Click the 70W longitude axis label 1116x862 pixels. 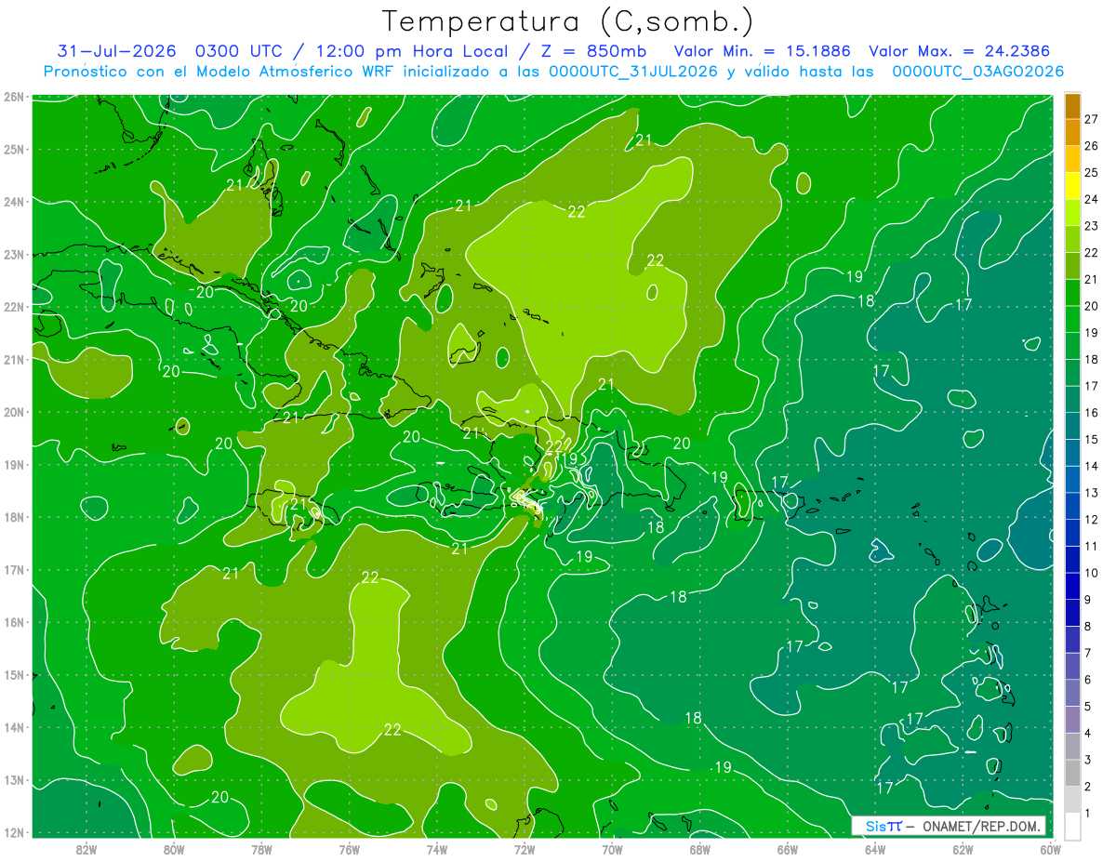click(x=612, y=849)
